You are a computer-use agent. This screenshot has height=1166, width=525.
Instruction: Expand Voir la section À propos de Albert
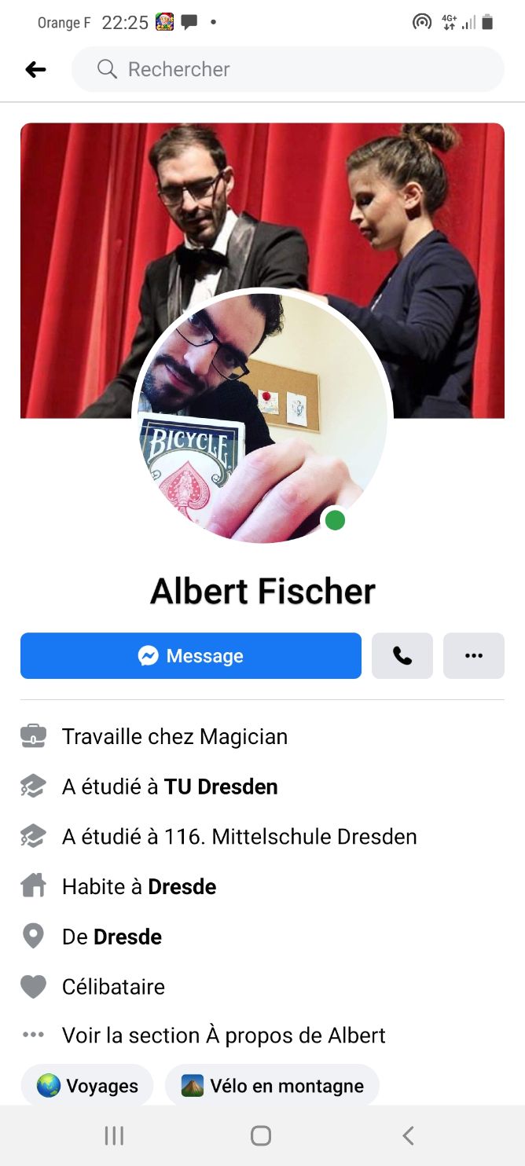tap(224, 1036)
